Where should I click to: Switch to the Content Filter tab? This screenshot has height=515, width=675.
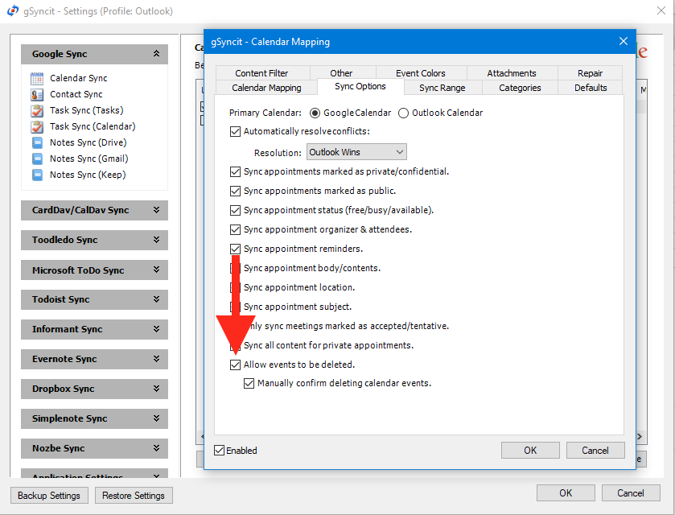(x=262, y=72)
